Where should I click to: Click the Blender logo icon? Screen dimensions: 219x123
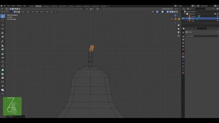coord(1,6)
